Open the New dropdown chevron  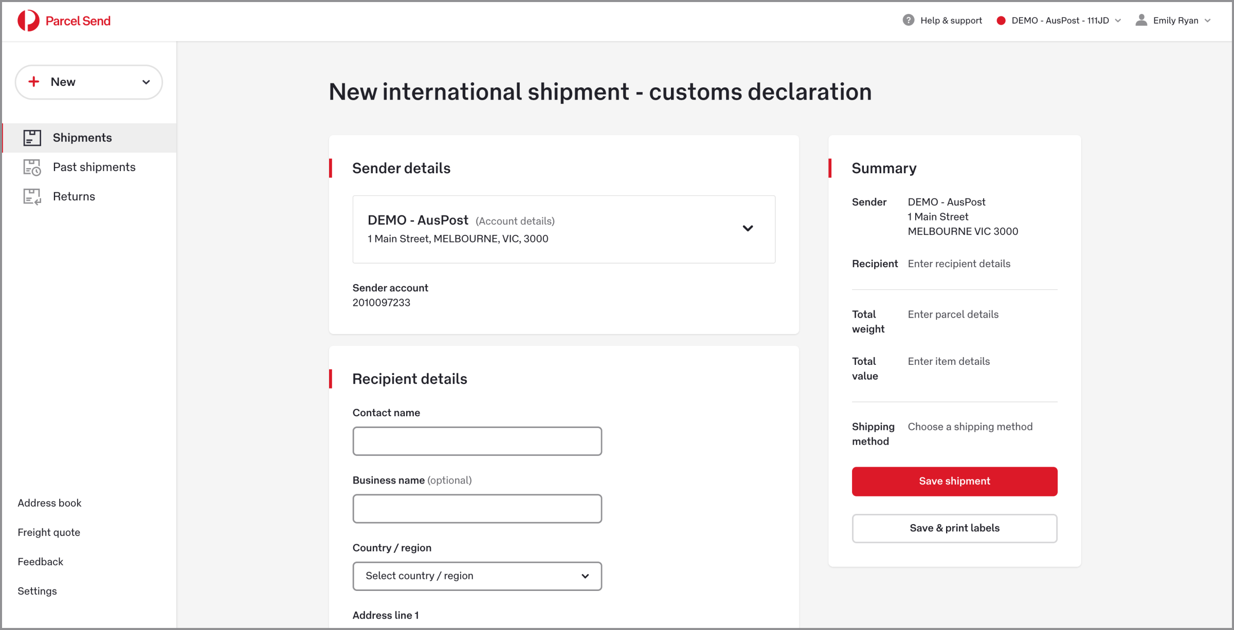coord(146,82)
